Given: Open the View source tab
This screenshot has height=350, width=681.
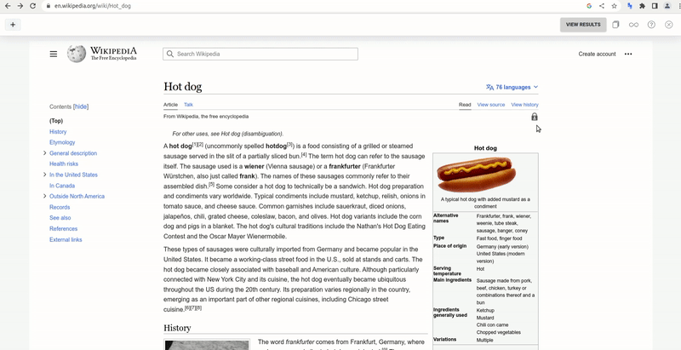Looking at the screenshot, I should [491, 105].
